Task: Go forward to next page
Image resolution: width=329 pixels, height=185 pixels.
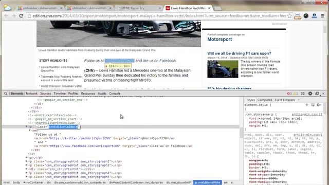Action: pos(14,16)
